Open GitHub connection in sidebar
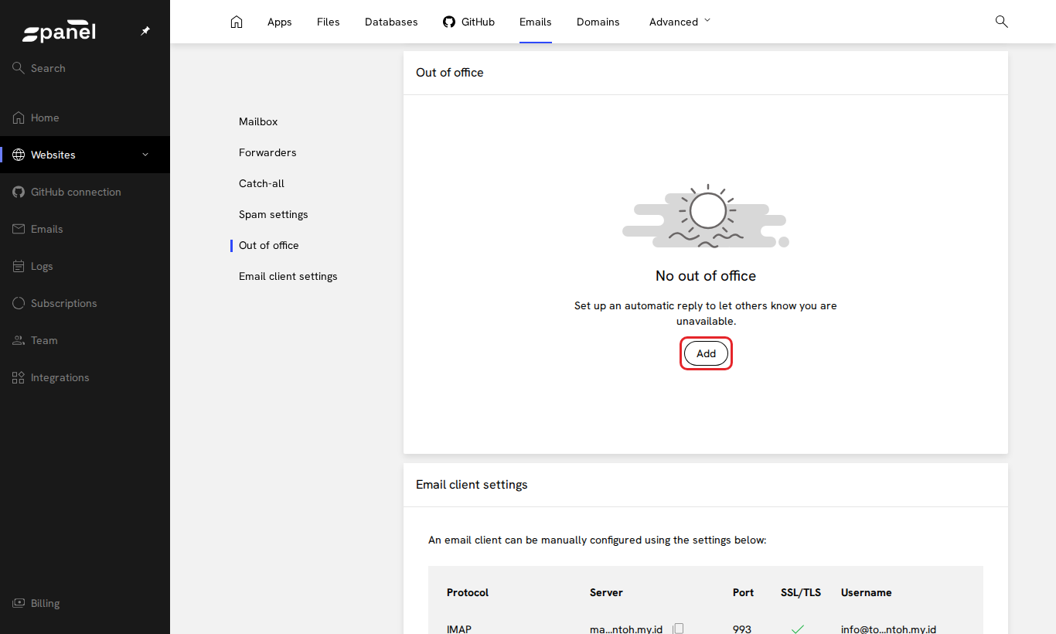This screenshot has height=634, width=1056. [x=76, y=192]
